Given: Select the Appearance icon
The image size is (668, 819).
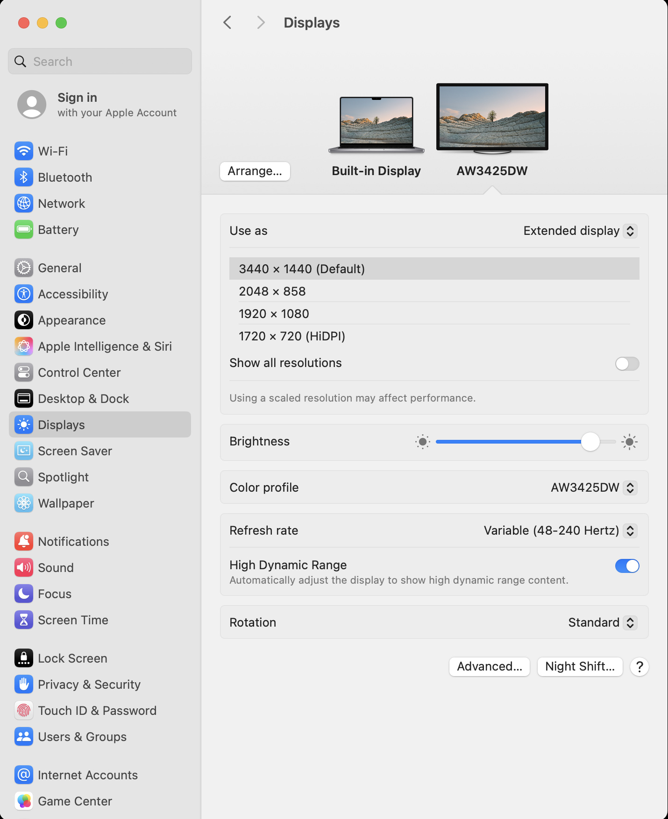Looking at the screenshot, I should (x=24, y=320).
